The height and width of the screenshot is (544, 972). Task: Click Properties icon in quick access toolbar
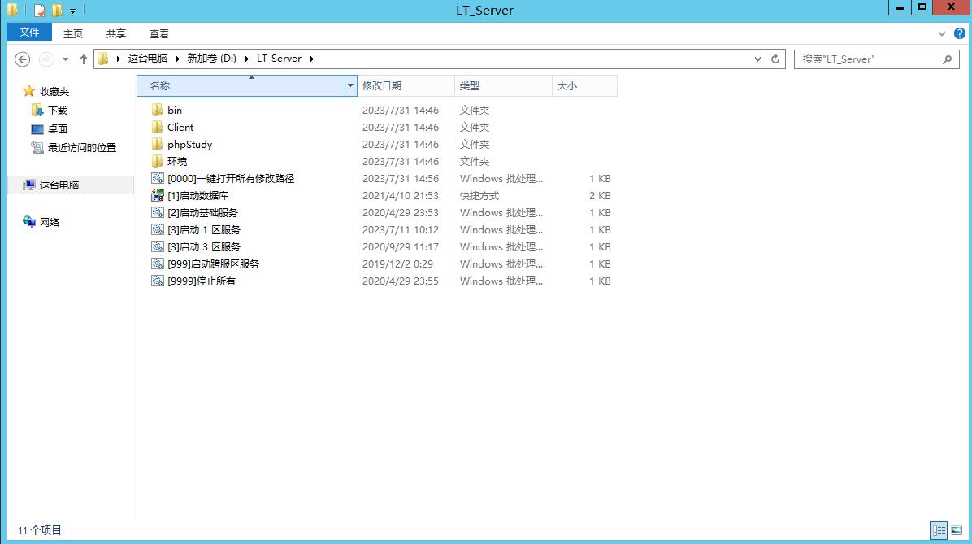pyautogui.click(x=39, y=11)
